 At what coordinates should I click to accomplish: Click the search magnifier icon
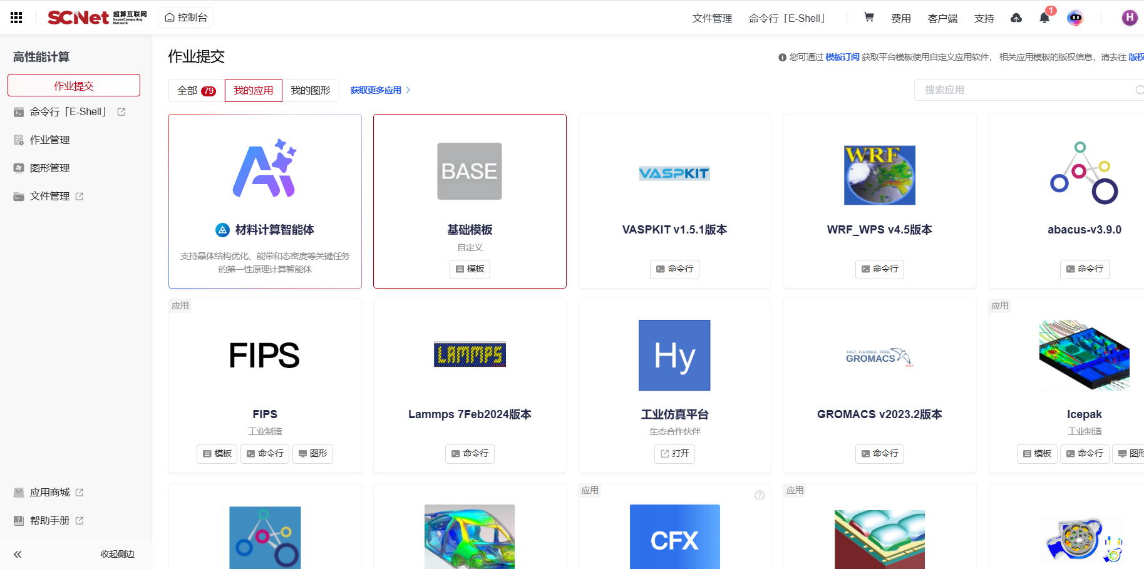[1140, 90]
